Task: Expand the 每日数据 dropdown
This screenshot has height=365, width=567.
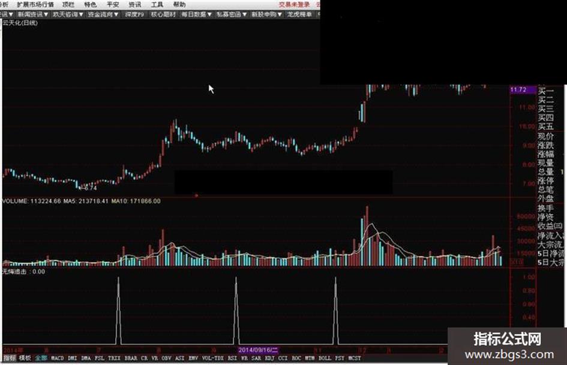Action: (x=196, y=14)
